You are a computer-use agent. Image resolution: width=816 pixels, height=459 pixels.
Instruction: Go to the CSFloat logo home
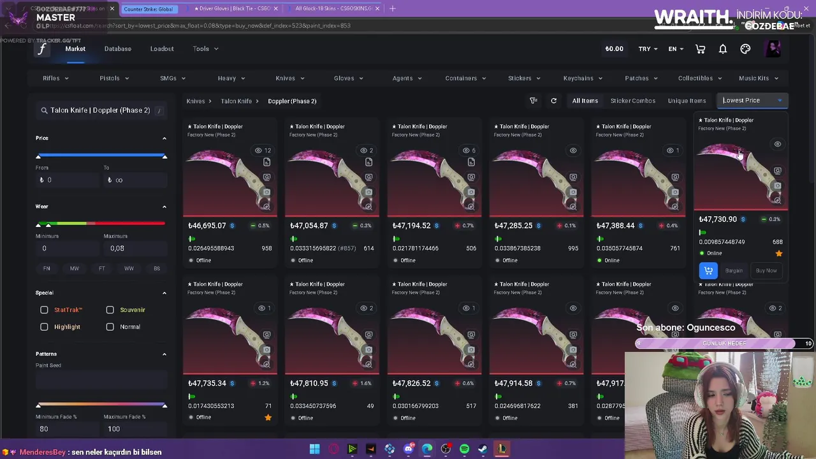pos(42,49)
